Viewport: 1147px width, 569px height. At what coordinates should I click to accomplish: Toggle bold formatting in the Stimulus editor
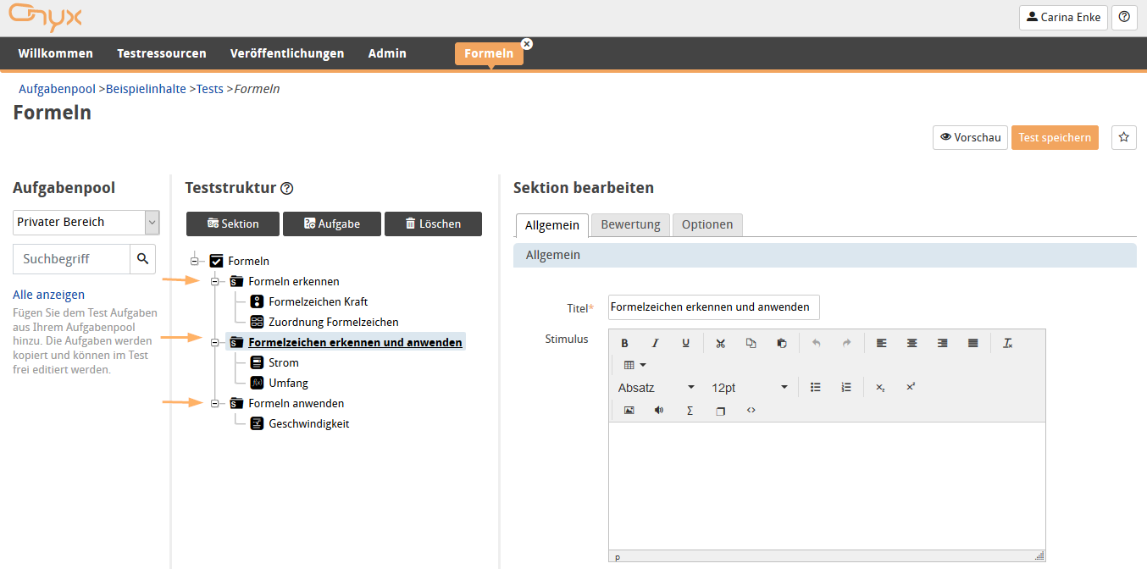pos(625,342)
